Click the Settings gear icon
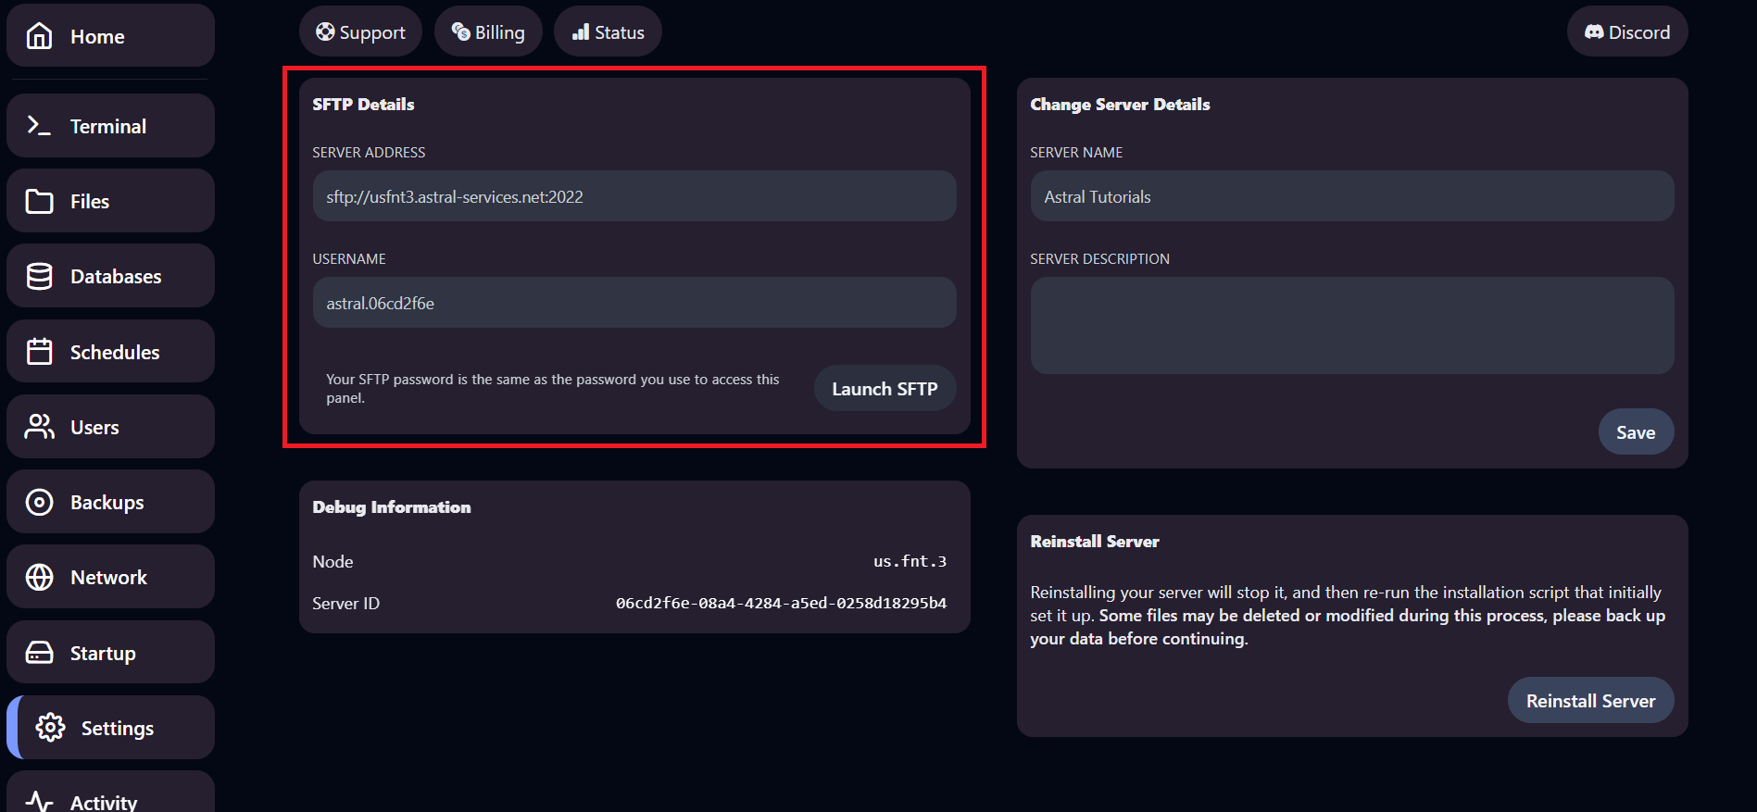The height and width of the screenshot is (812, 1757). (x=50, y=728)
